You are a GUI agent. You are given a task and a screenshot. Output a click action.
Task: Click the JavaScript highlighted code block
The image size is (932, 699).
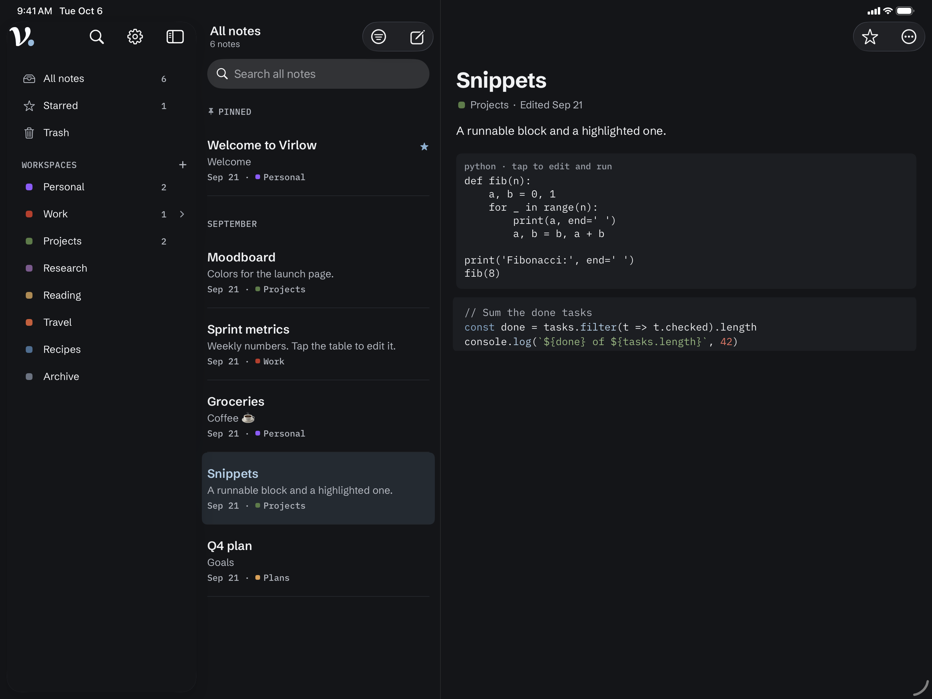(x=684, y=324)
